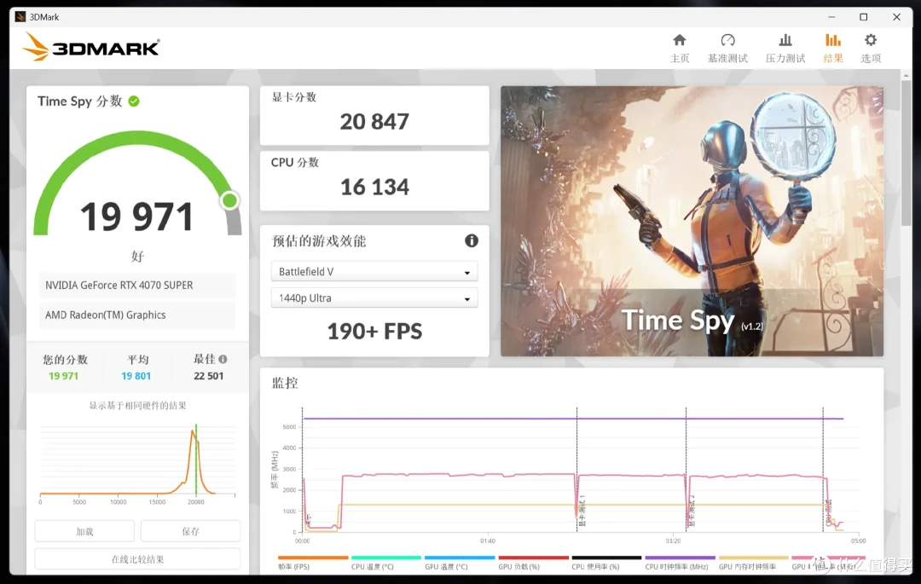Image resolution: width=921 pixels, height=584 pixels.
Task: Toggle the CPU 时钟频率 (MHz) legend entry
Action: pos(680,564)
